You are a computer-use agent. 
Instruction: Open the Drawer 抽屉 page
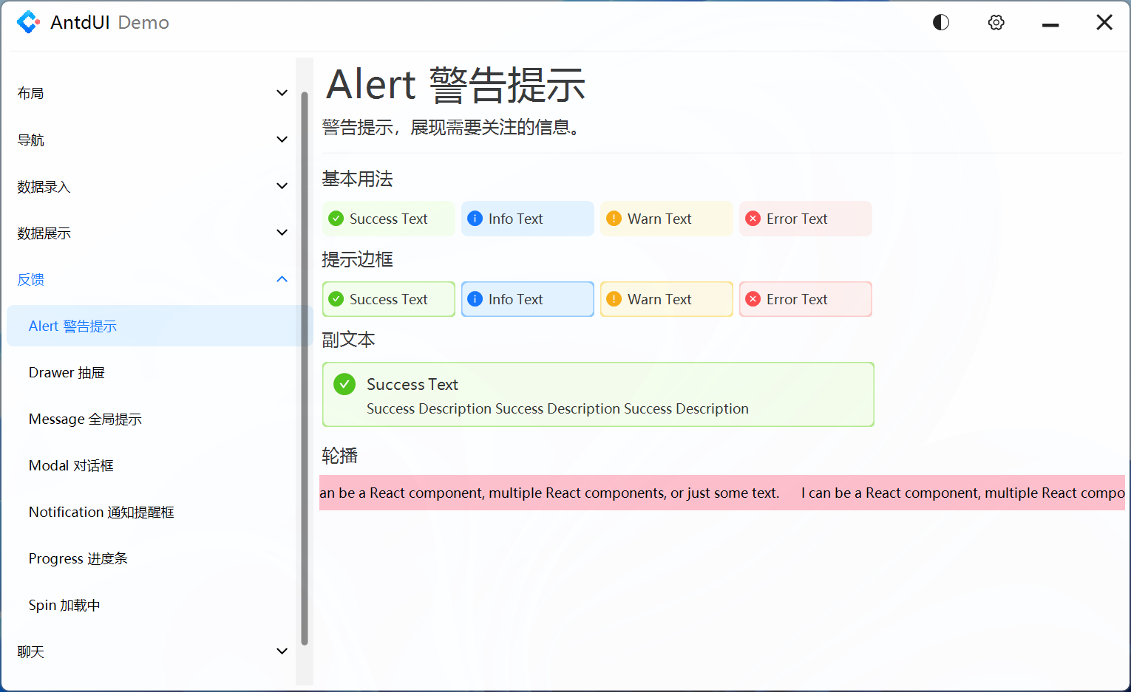pos(67,373)
